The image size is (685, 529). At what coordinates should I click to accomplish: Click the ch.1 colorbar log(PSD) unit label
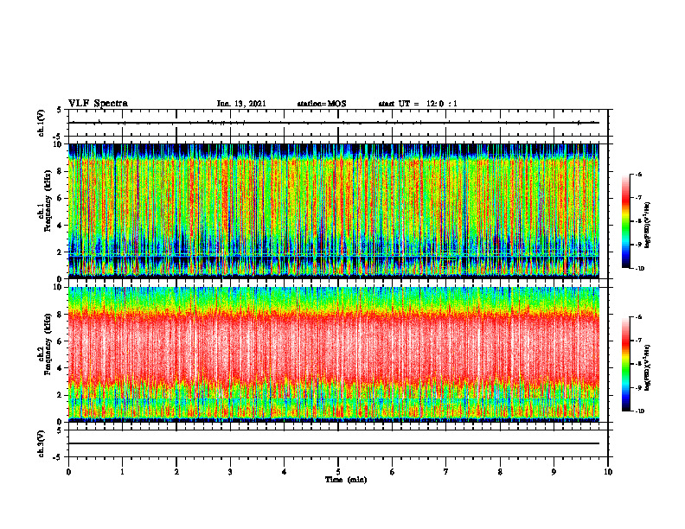coord(648,226)
